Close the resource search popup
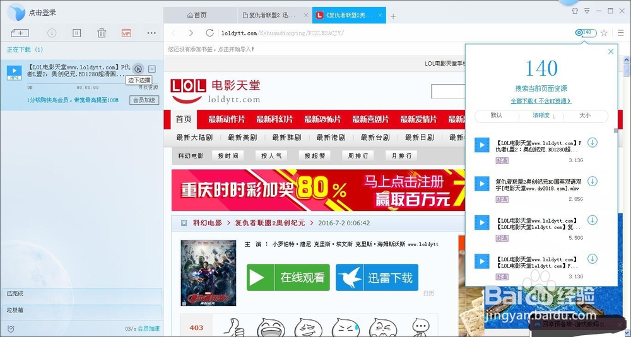 (610, 52)
